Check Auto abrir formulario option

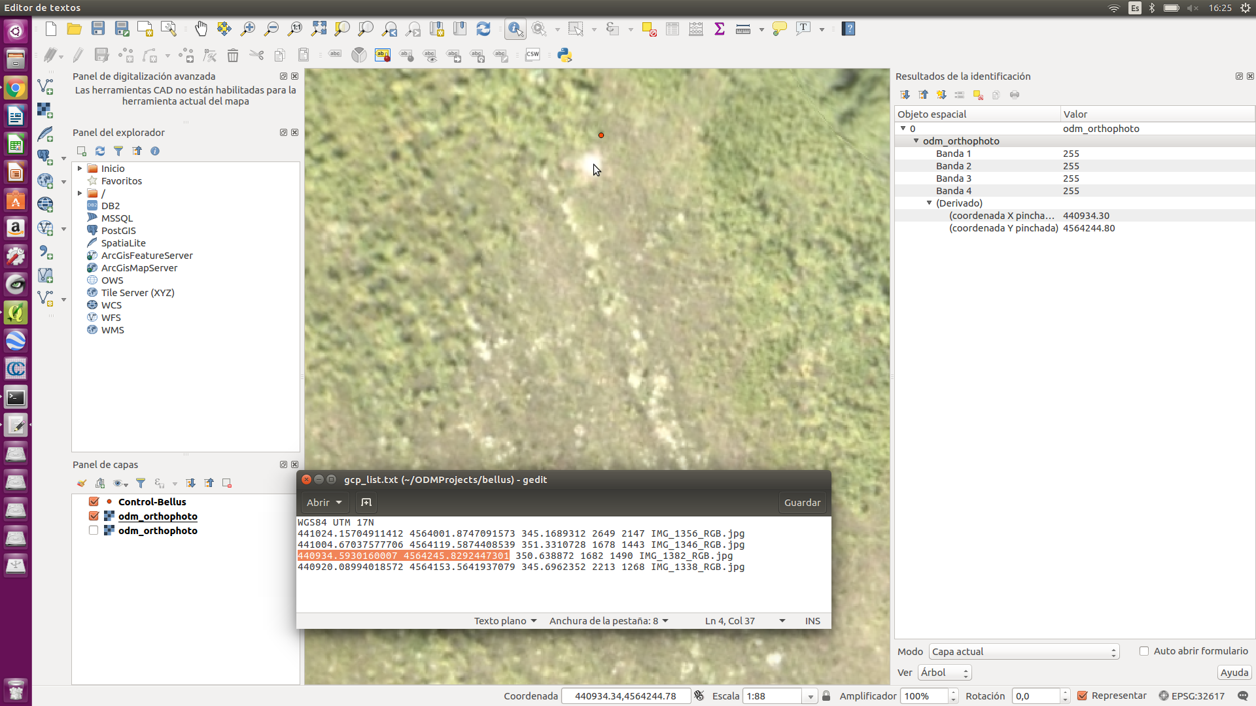pos(1144,651)
